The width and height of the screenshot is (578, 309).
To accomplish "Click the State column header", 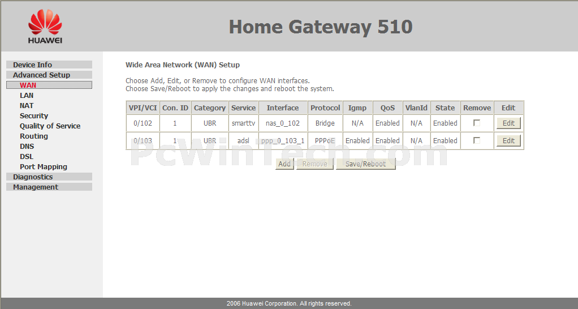I will point(445,108).
